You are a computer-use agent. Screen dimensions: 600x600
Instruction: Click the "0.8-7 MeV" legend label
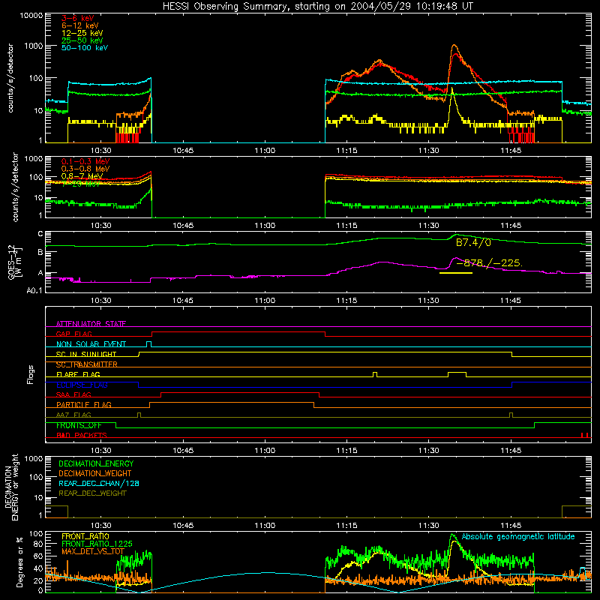(82, 176)
